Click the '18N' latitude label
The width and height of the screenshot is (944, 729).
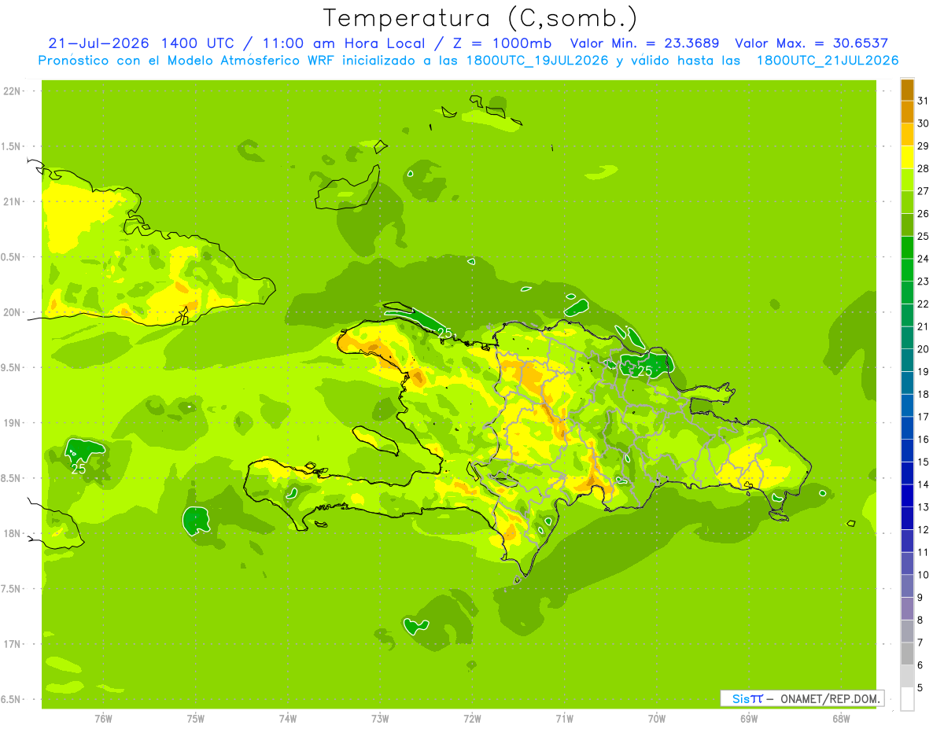coord(12,533)
